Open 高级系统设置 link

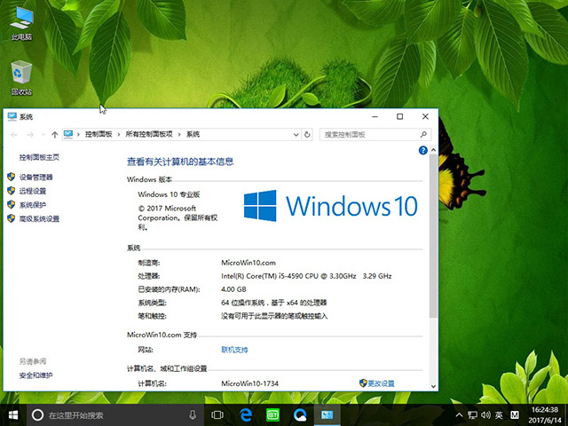pos(39,219)
